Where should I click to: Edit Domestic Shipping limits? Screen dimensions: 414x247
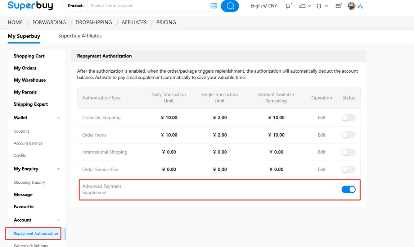click(x=321, y=118)
